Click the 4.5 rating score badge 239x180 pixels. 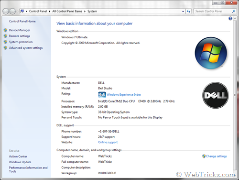(x=102, y=95)
